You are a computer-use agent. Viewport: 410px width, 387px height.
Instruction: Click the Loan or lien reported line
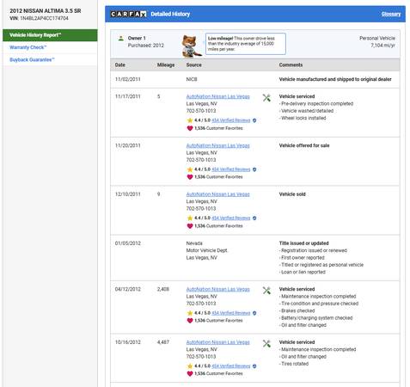303,272
